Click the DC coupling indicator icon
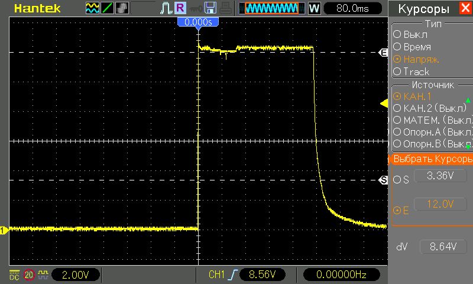The image size is (473, 284). [x=14, y=275]
